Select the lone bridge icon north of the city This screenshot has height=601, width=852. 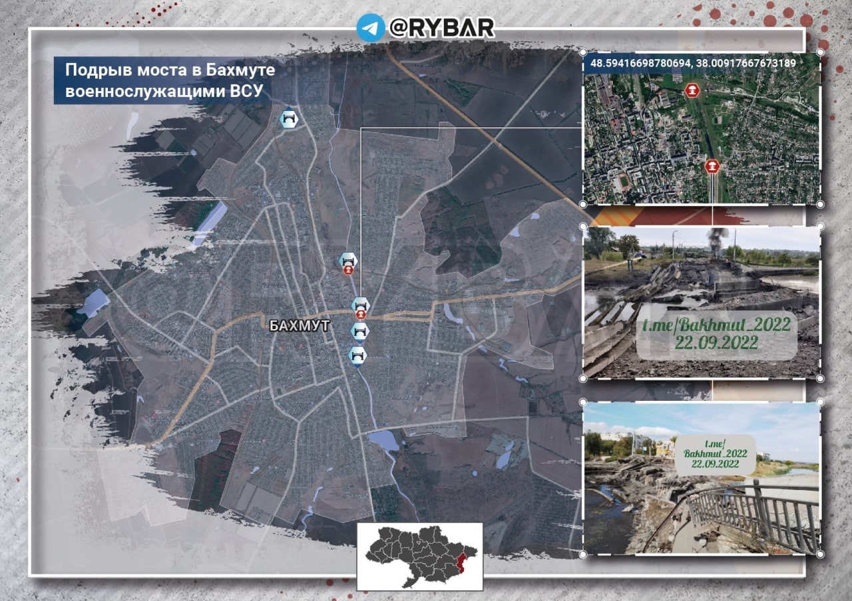coord(289,118)
